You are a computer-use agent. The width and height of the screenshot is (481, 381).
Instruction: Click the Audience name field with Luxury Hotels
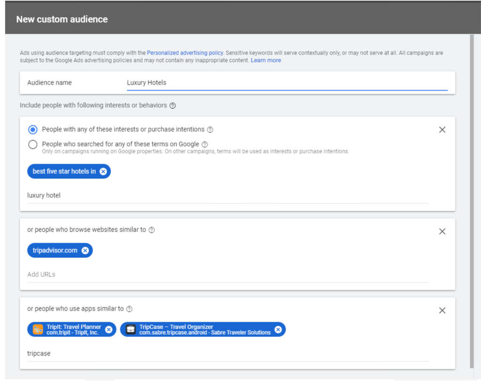(287, 83)
